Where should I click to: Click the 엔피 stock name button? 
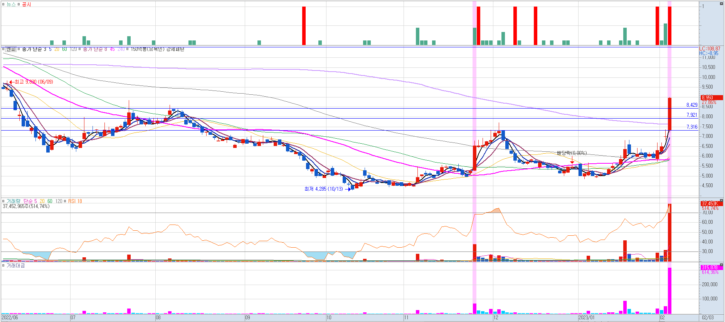(11, 49)
